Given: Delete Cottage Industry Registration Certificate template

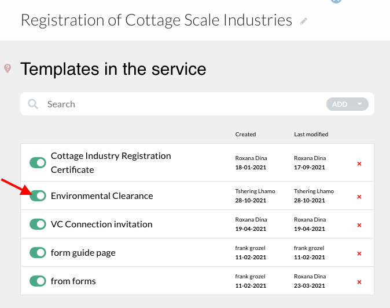Looking at the screenshot, I should coord(359,164).
